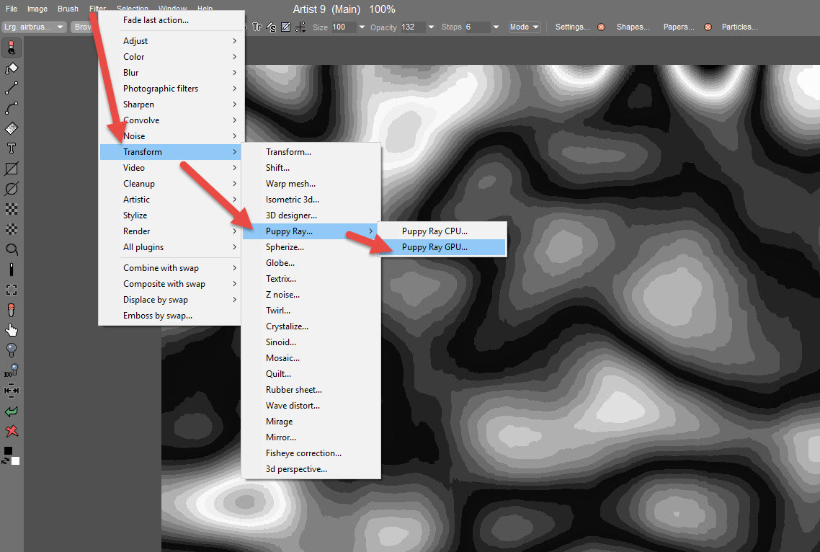Swap foreground and background colors

5,460
